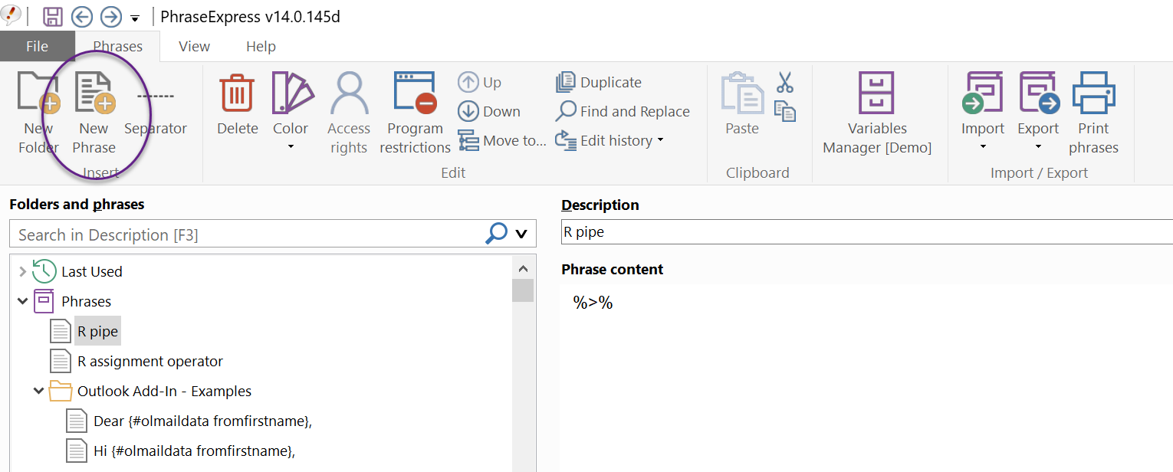Open the Edit history dropdown
This screenshot has width=1173, height=472.
[x=609, y=141]
